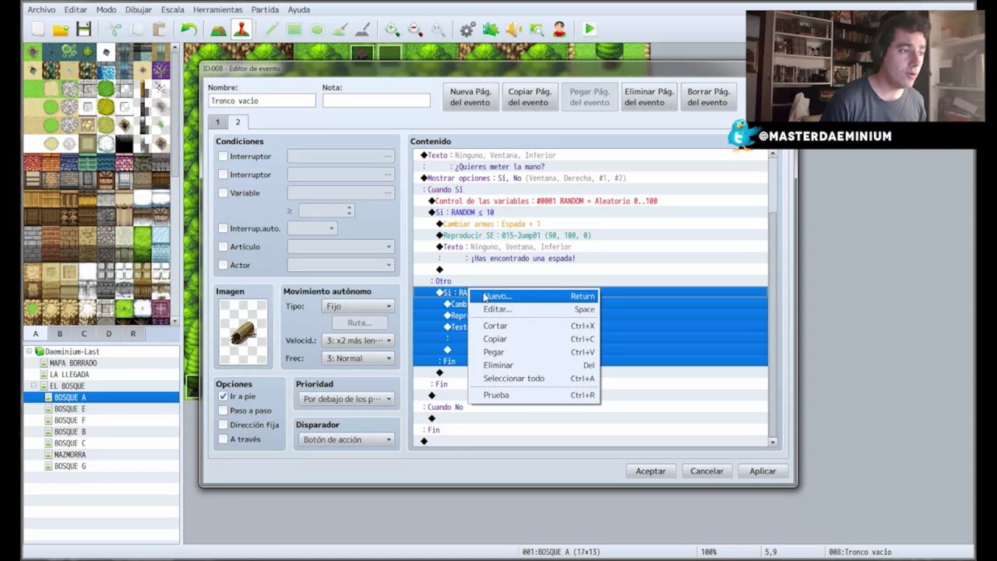Click the Nombre field containing Tronco vacío
The height and width of the screenshot is (561, 997).
[262, 101]
